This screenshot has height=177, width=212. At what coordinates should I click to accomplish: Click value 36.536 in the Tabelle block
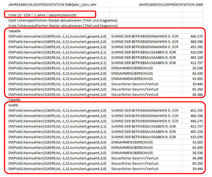point(198,68)
